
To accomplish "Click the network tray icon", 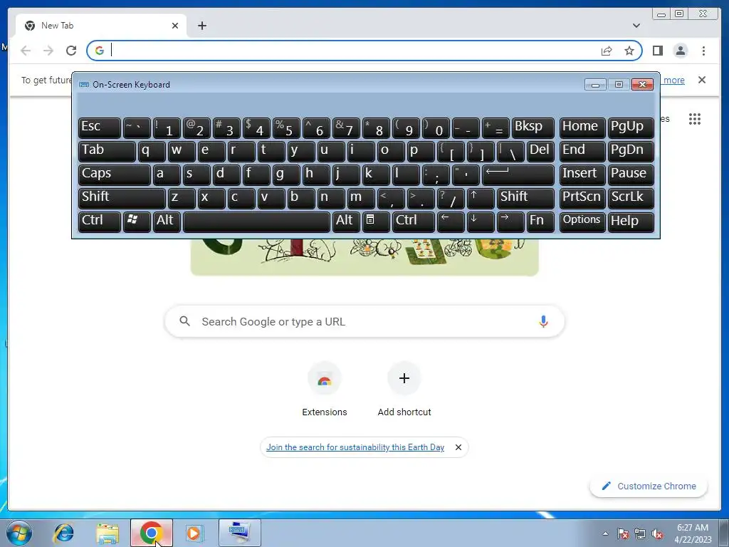I will 640,534.
